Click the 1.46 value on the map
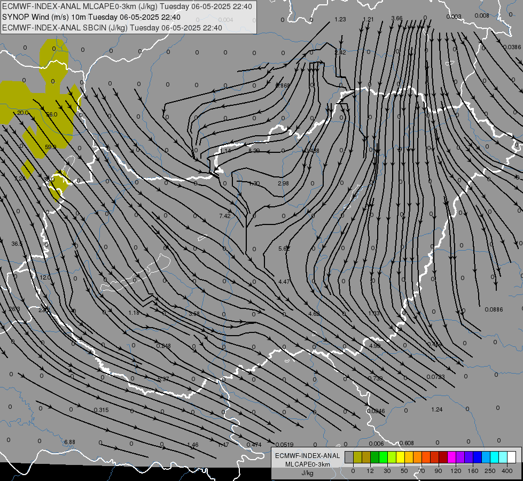 pos(193,445)
